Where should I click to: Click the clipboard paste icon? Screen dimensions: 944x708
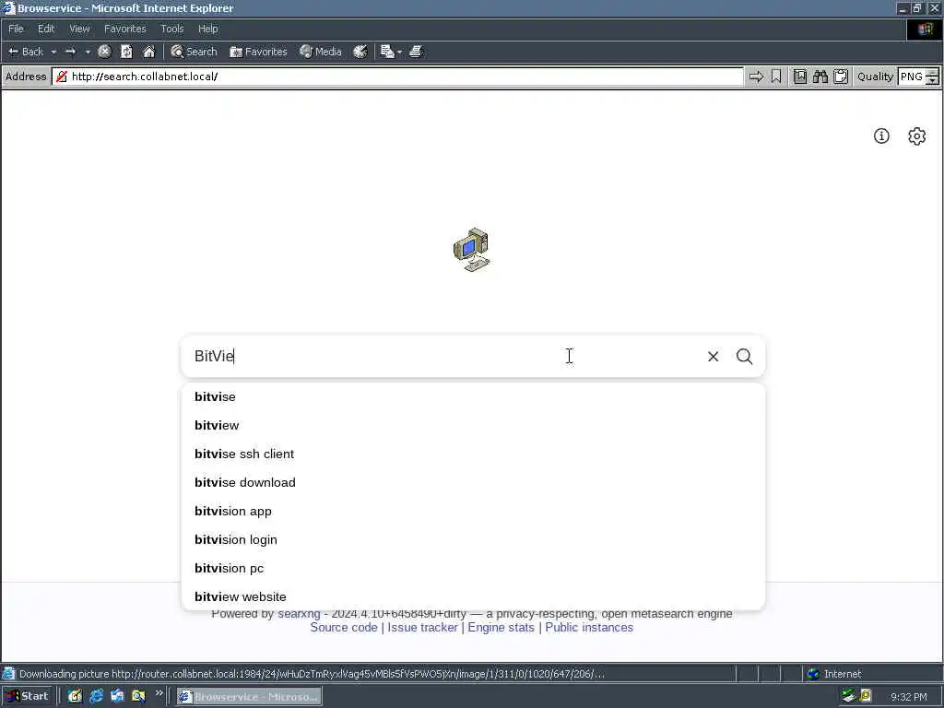tap(841, 77)
